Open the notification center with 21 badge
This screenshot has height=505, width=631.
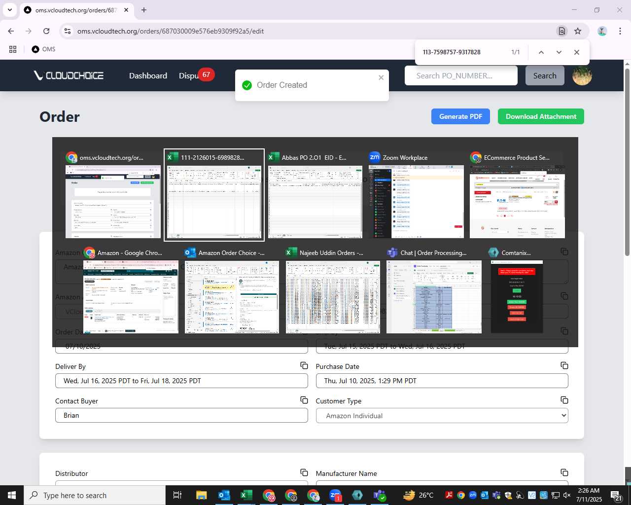[616, 496]
